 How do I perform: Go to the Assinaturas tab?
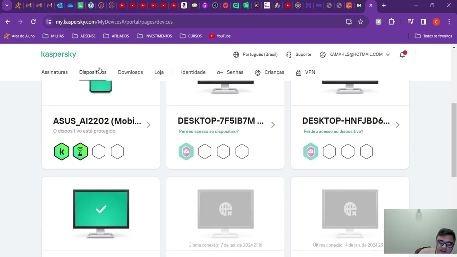click(x=55, y=72)
